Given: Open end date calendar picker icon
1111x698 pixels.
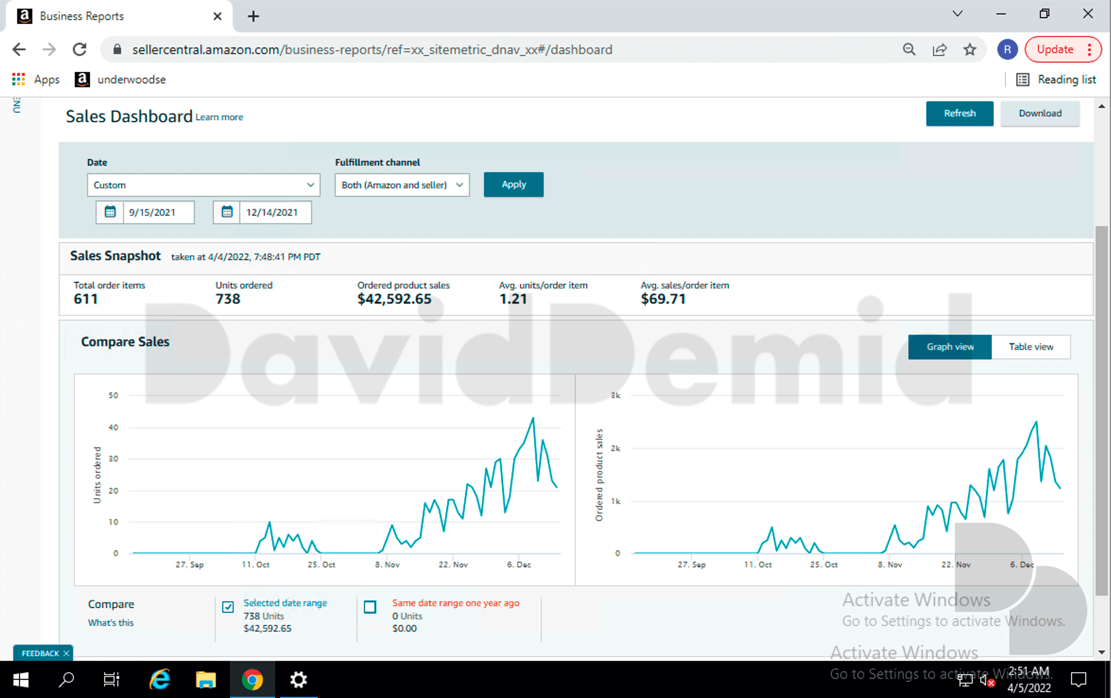Looking at the screenshot, I should (x=227, y=212).
